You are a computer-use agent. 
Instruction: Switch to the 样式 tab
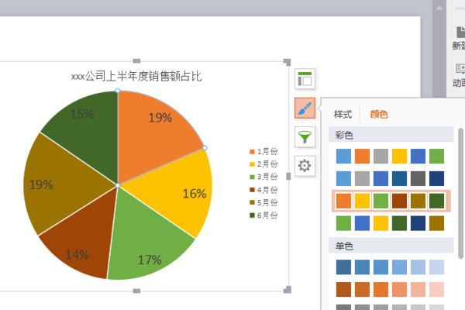[343, 114]
